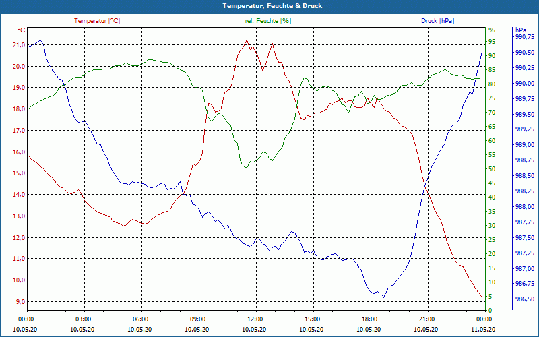Click temperature axis tick "21,0"
The height and width of the screenshot is (337, 539).
pos(20,45)
